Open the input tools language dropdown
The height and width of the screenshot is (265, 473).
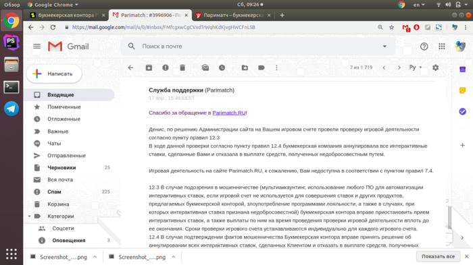coord(416,67)
